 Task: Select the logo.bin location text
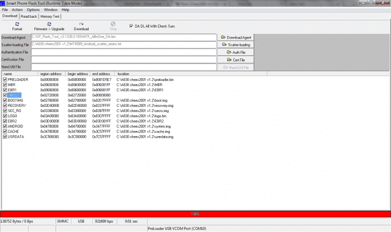141,116
